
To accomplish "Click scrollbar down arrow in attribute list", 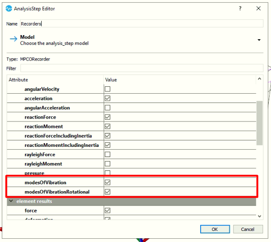I will 259,216.
